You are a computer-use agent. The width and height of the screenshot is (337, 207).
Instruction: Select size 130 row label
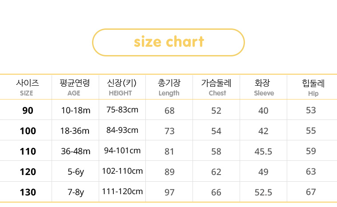[x=28, y=192]
